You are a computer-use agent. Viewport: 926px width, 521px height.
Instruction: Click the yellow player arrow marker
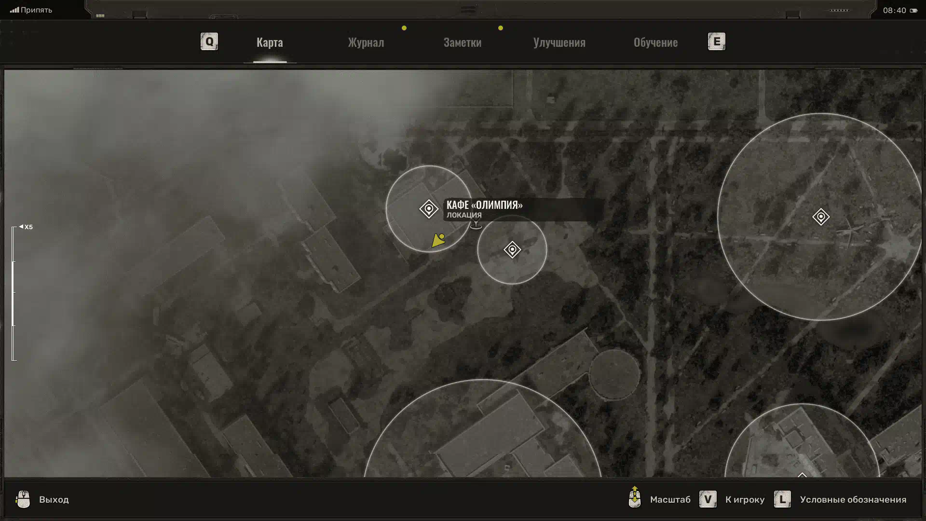[438, 240]
